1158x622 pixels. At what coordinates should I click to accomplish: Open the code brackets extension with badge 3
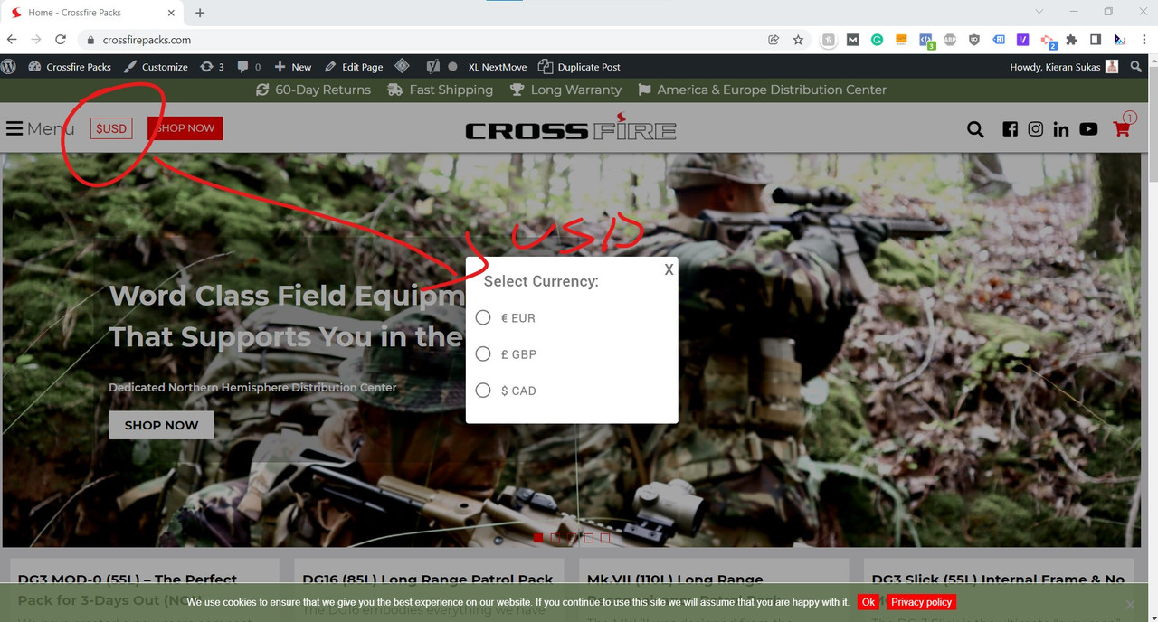[x=926, y=41]
